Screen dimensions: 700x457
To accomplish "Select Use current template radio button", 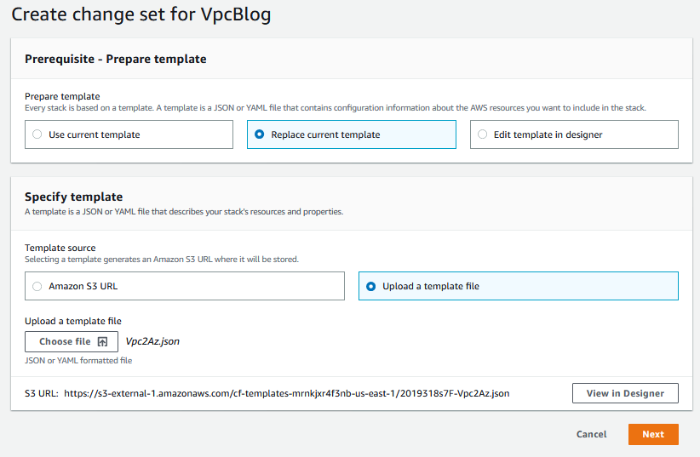I will click(x=37, y=134).
